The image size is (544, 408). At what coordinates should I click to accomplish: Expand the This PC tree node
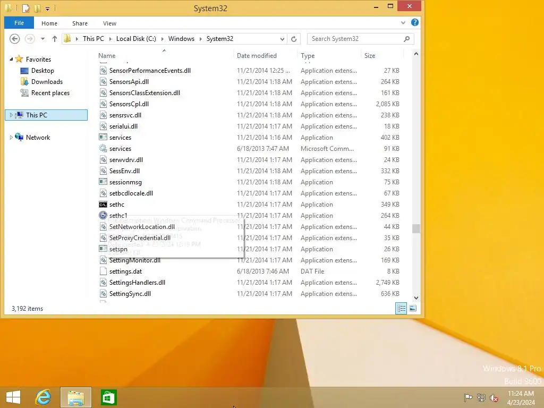click(11, 115)
